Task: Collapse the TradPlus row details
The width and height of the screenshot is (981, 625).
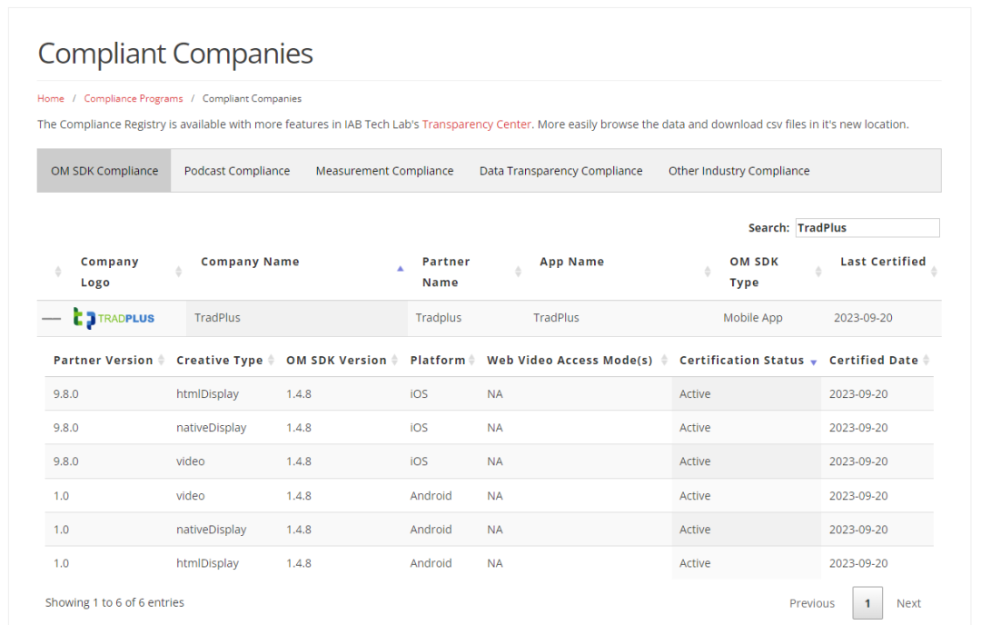Action: pos(52,319)
